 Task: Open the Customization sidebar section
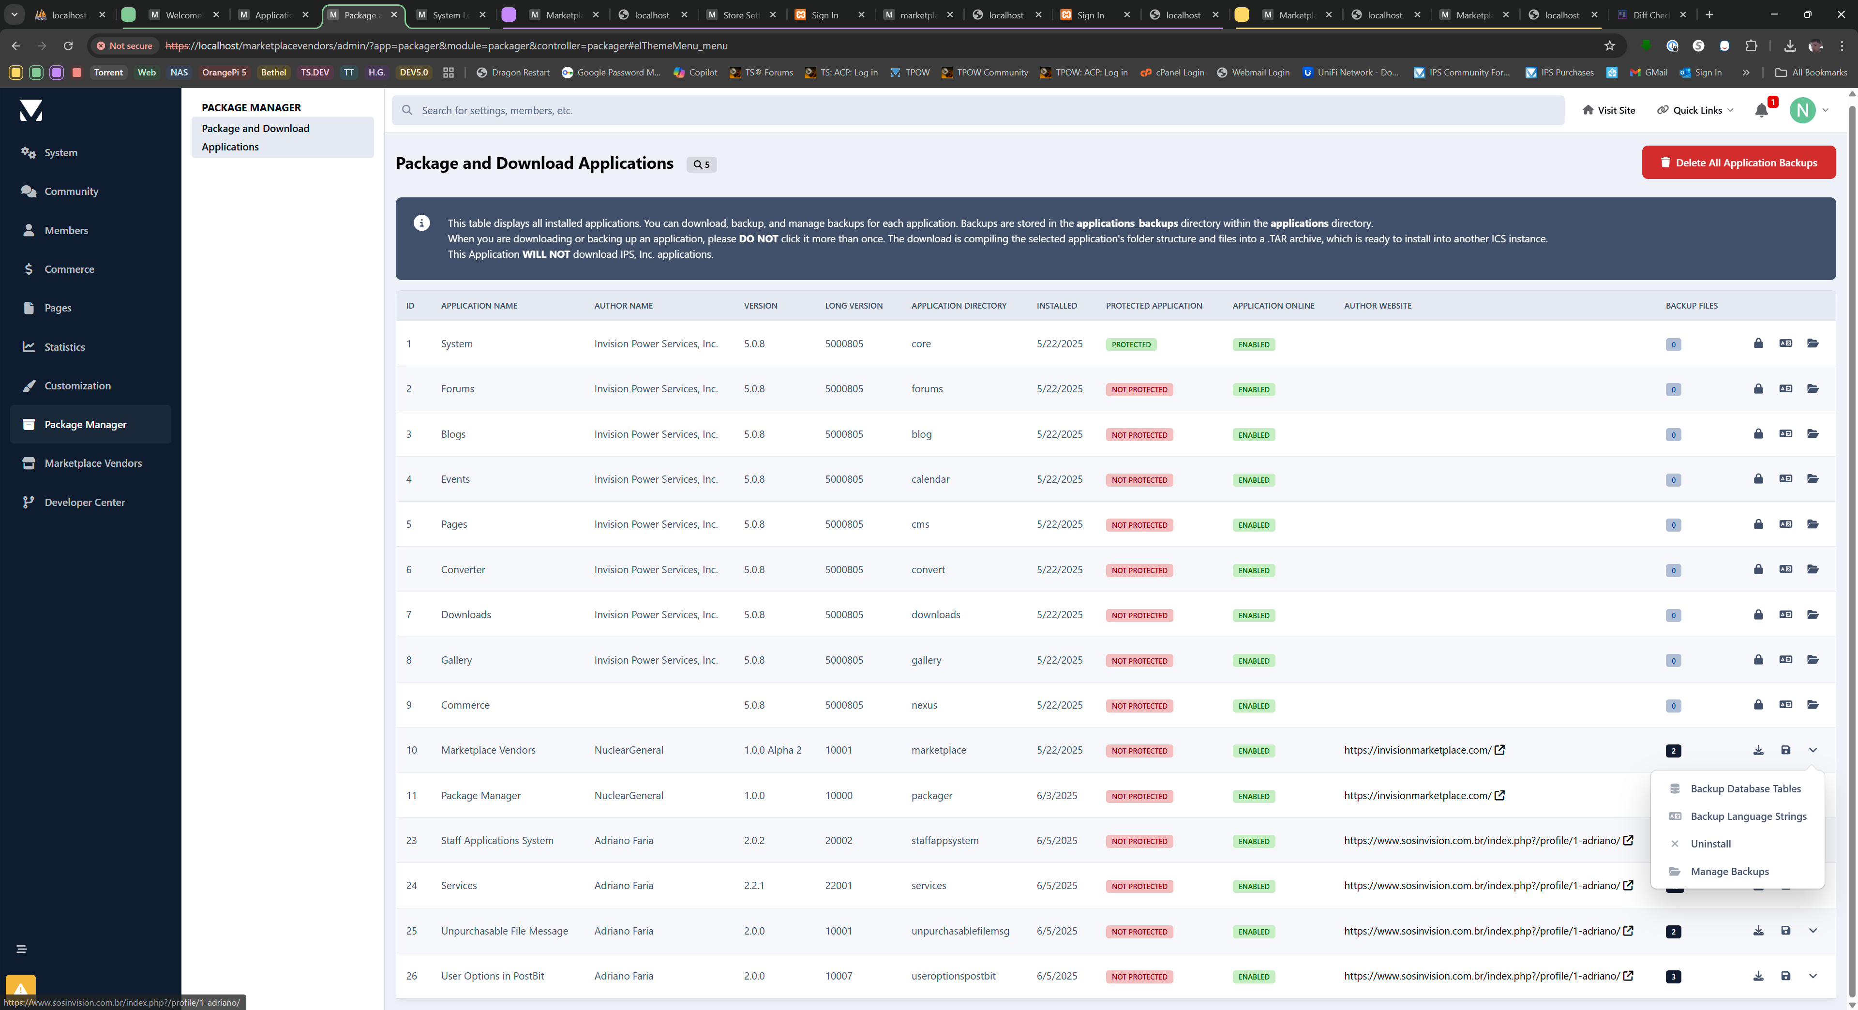[91, 386]
